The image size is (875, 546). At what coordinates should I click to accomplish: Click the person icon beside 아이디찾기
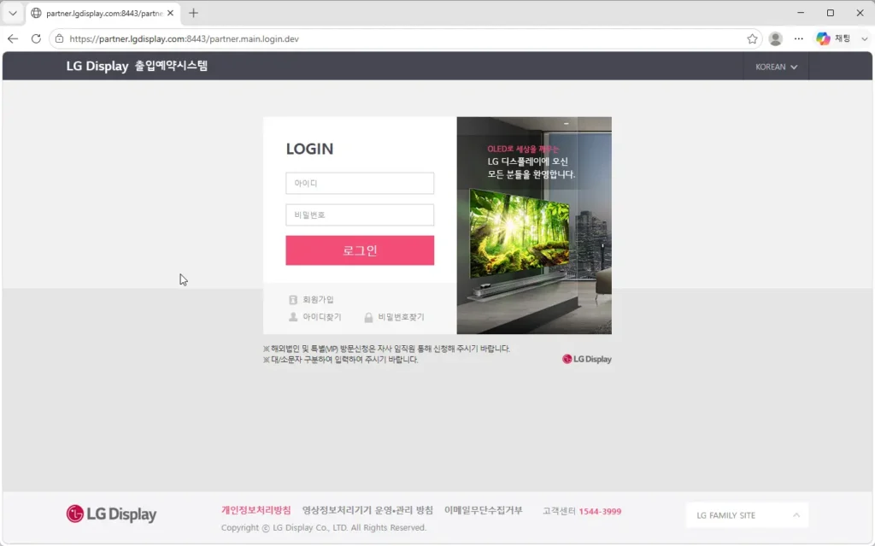[293, 317]
